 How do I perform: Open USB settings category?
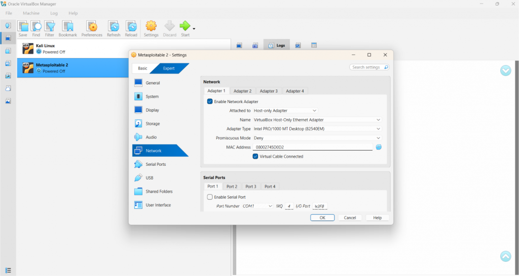coord(159,177)
